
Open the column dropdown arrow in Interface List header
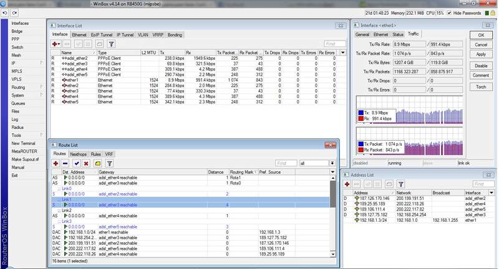tap(341, 53)
